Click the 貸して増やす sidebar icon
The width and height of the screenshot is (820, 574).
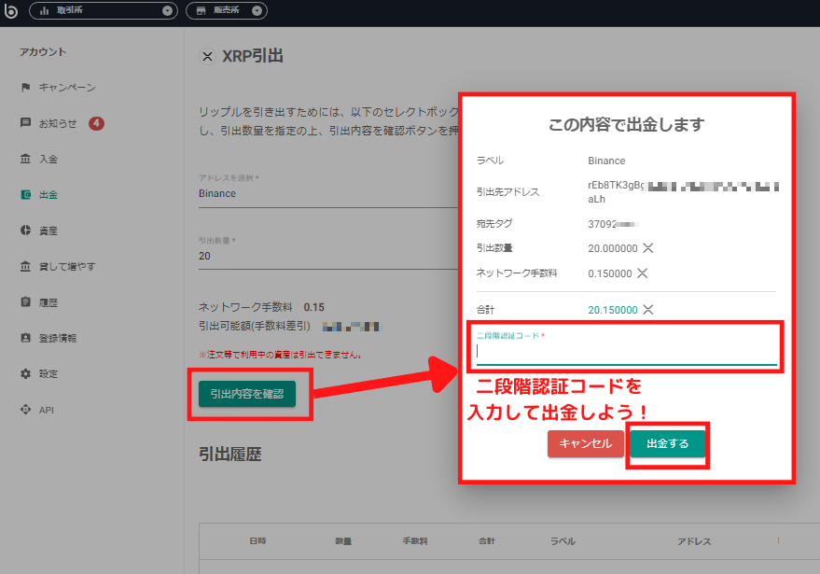[x=25, y=267]
